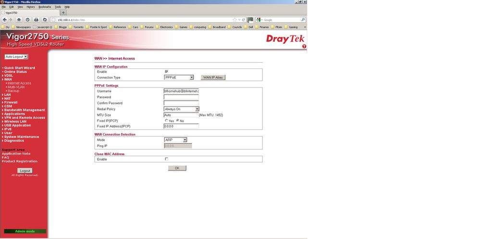Open the Diy bookmarks folder
Screen dimensions: 480x239
tap(5, 27)
